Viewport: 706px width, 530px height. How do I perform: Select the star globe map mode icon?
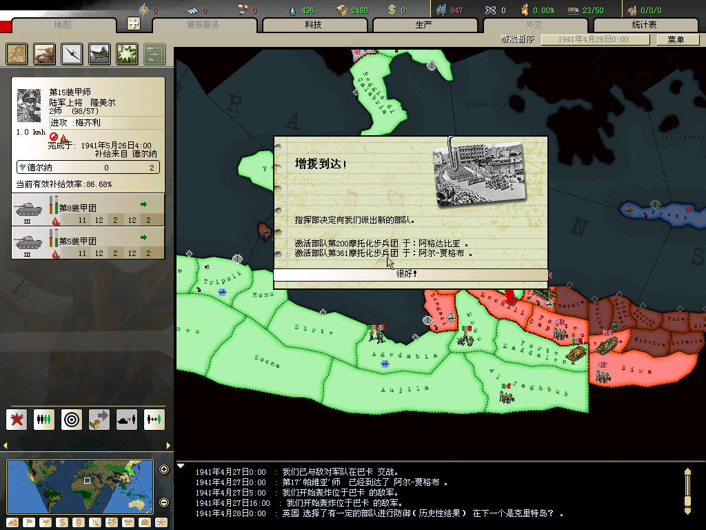[161, 522]
